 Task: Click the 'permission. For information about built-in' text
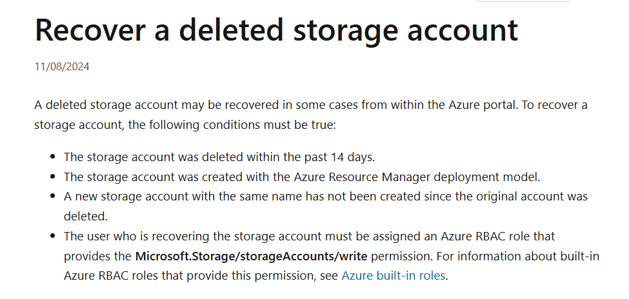485,256
